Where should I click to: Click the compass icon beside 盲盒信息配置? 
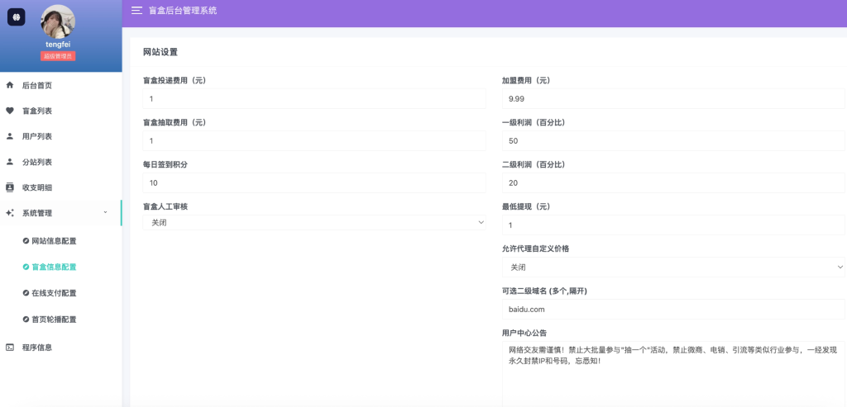pos(26,267)
